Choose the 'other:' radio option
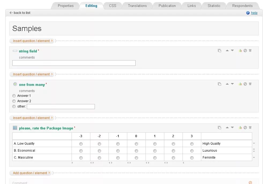Viewport: 268px width, 184px height. (x=14, y=106)
